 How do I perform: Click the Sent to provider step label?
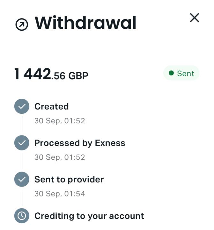69,179
